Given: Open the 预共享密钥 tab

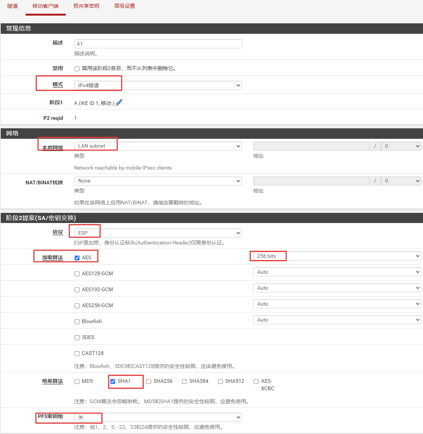Looking at the screenshot, I should (86, 6).
